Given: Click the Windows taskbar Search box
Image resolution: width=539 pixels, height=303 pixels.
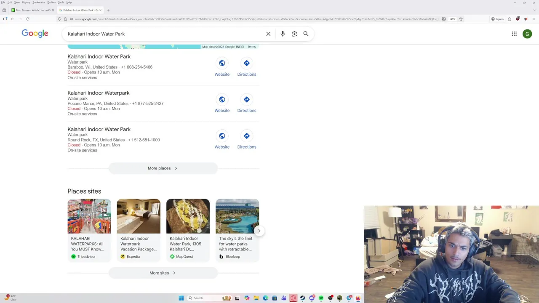Looking at the screenshot, I should [x=210, y=298].
